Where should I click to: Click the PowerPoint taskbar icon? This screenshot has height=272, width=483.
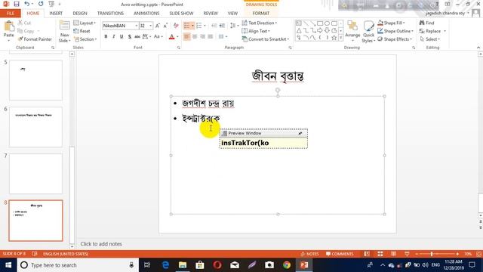304,265
